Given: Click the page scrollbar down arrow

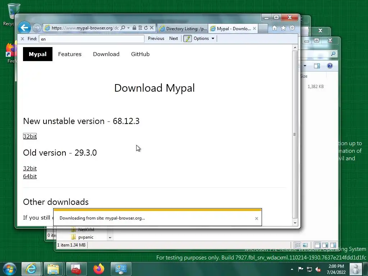Looking at the screenshot, I should pyautogui.click(x=295, y=223).
